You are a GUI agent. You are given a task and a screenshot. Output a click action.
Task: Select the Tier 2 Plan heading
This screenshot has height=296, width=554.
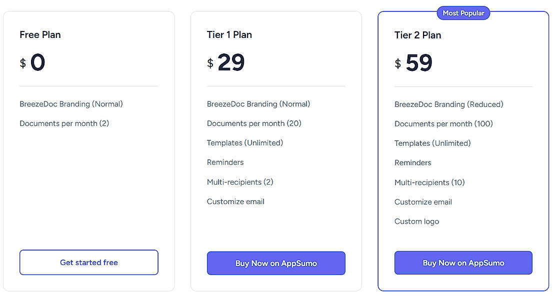click(x=417, y=35)
